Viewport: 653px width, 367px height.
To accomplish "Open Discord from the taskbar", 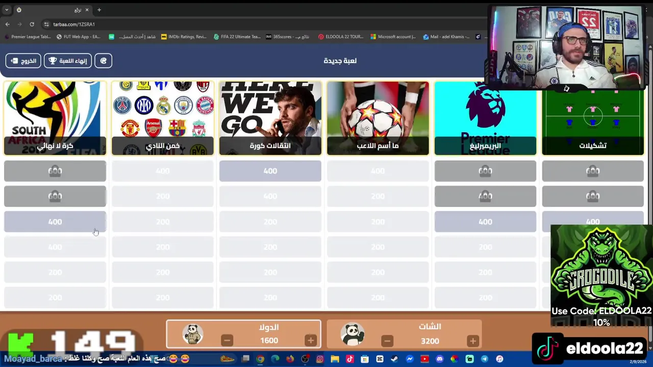I will pos(439,359).
